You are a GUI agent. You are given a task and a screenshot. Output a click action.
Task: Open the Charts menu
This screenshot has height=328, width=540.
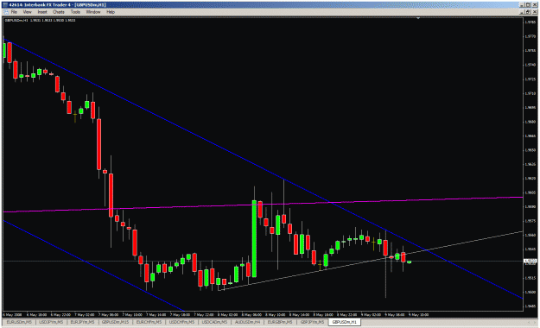tap(59, 12)
